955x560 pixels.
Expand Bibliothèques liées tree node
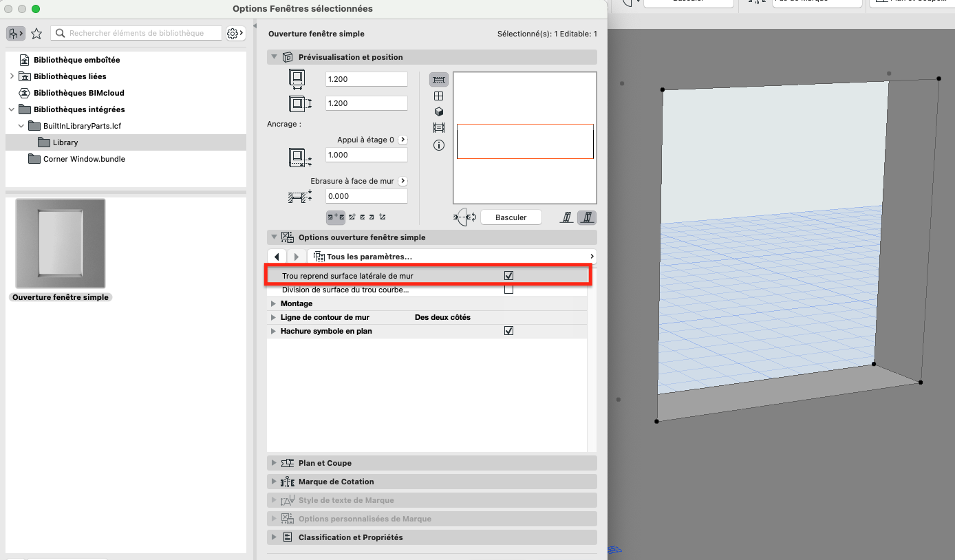[x=12, y=76]
